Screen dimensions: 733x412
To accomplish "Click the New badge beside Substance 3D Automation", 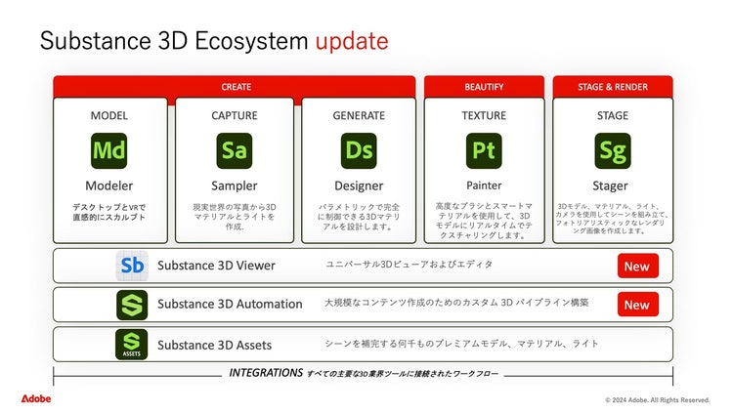I will 637,305.
